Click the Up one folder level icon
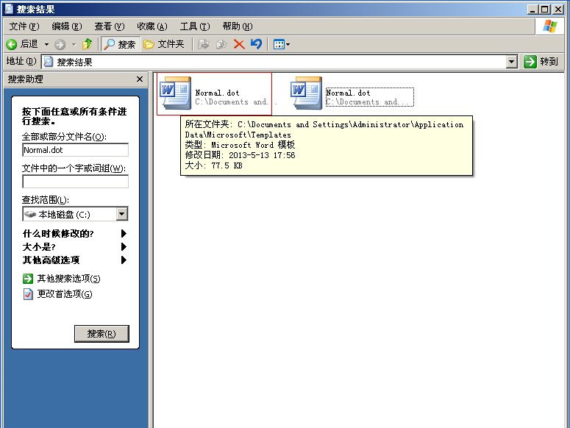Viewport: 570px width, 428px height. [x=88, y=44]
